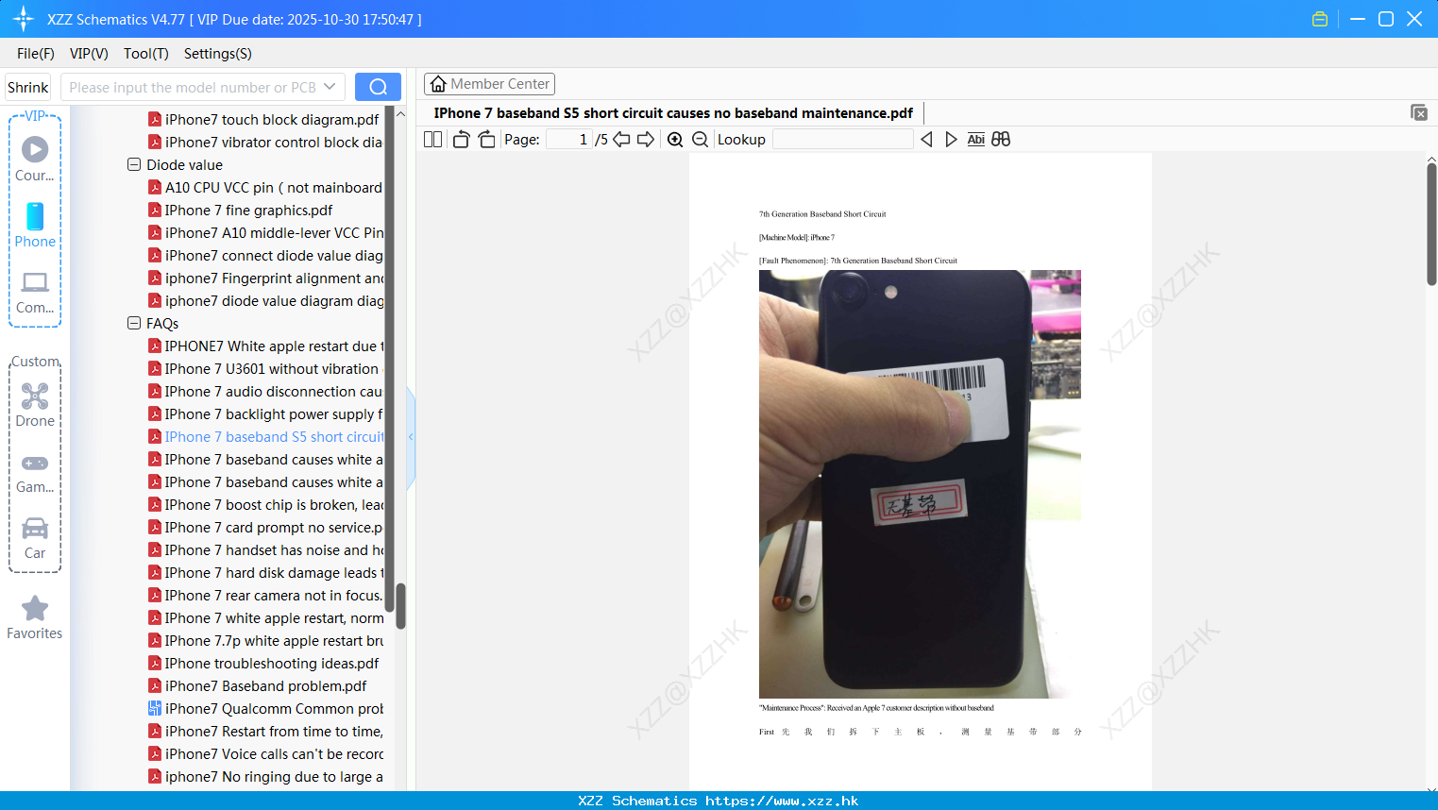This screenshot has height=810, width=1438.
Task: Go to next page arrow
Action: pos(646,140)
